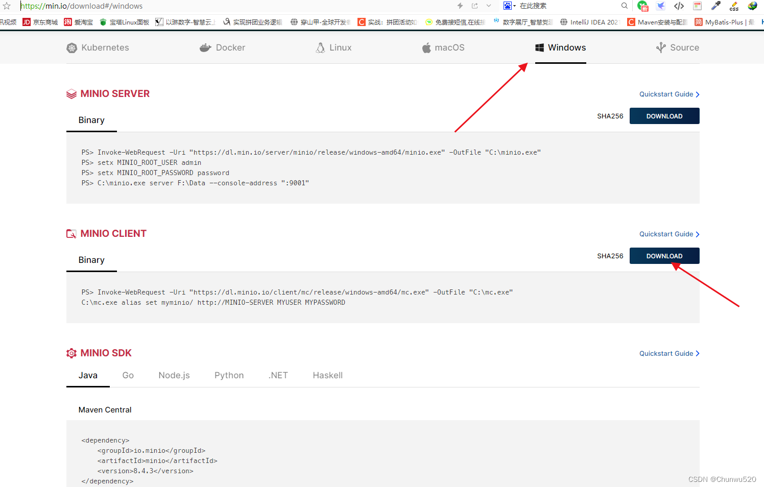Expand the address bar dropdown chevron
The width and height of the screenshot is (764, 487).
click(x=489, y=6)
